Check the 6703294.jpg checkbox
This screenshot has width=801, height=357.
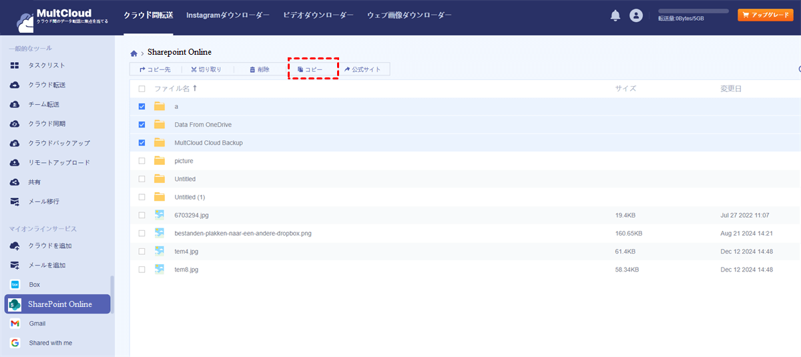coord(142,215)
